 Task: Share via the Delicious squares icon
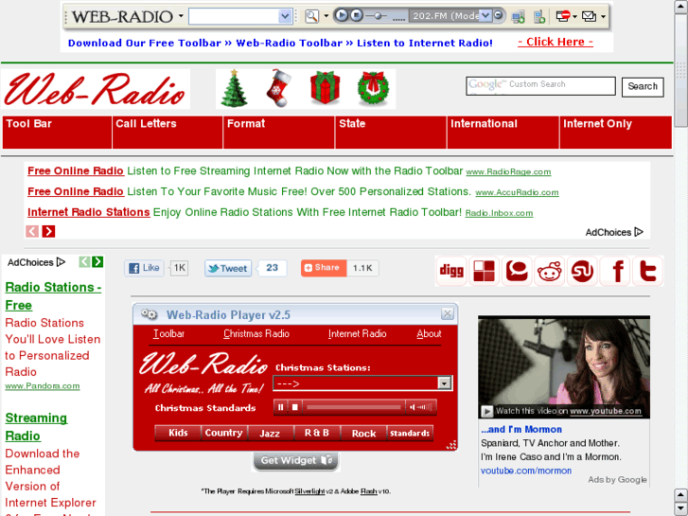coord(484,271)
